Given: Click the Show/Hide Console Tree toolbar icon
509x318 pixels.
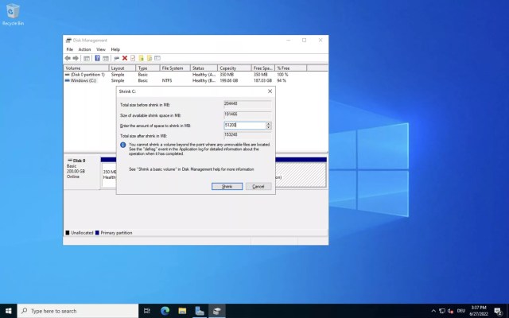Looking at the screenshot, I should click(x=87, y=58).
